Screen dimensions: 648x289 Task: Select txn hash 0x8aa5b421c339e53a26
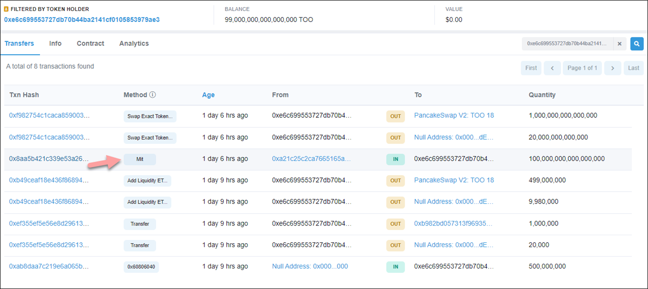click(49, 159)
